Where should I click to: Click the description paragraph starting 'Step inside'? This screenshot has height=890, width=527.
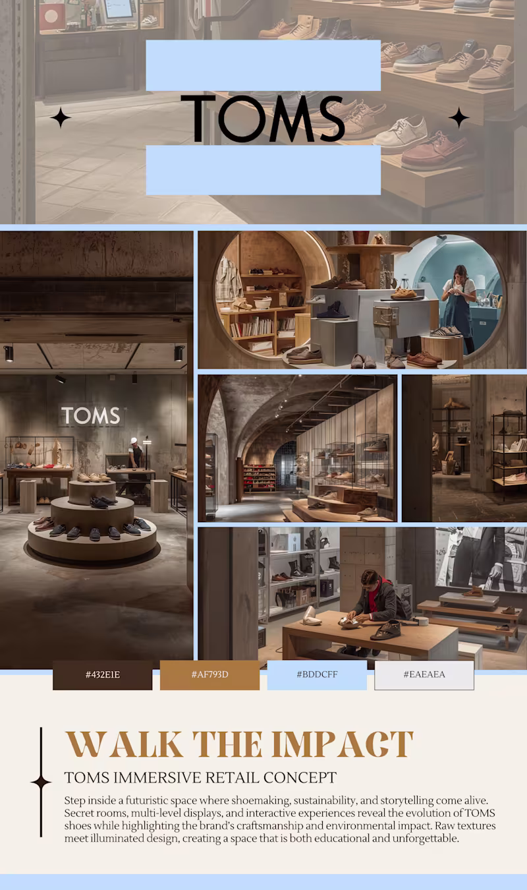280,819
